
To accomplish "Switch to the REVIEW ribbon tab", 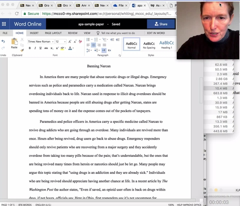I will (73, 33).
